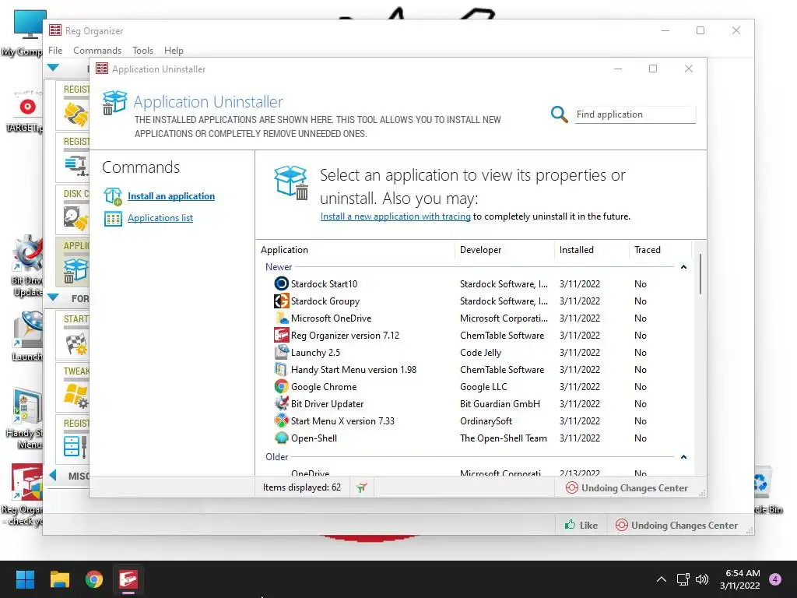
Task: Click Undoing Changes Center in main window
Action: click(676, 526)
